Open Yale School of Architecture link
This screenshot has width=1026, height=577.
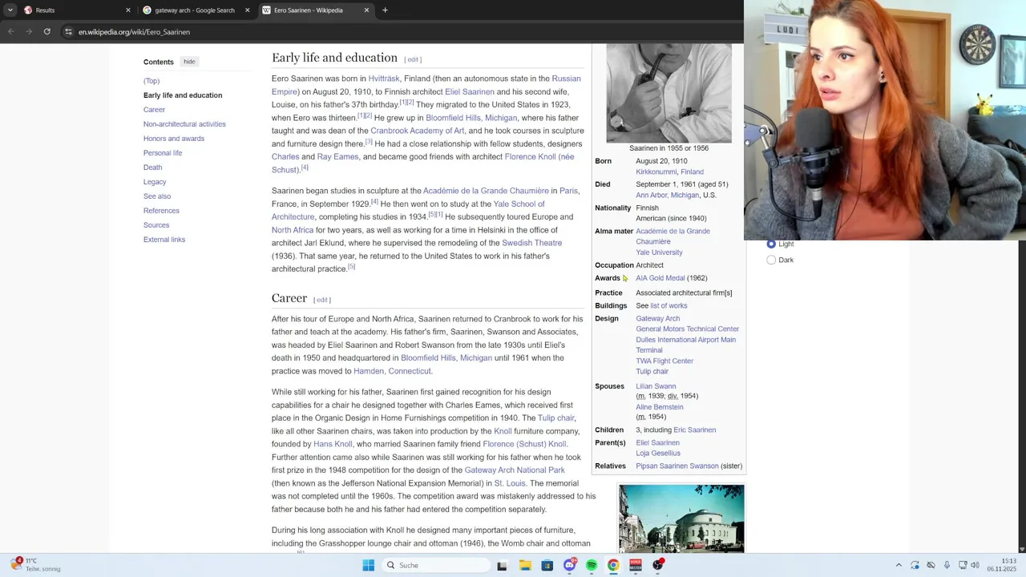519,204
